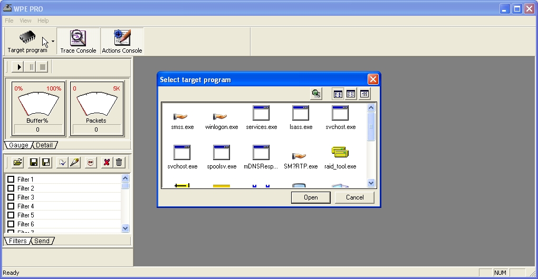Click process list scrollbar down arrow
Image resolution: width=538 pixels, height=279 pixels.
coord(371,183)
